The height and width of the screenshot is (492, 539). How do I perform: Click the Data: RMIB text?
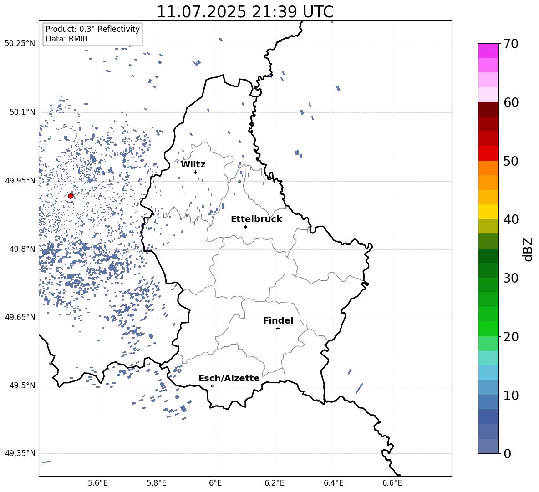66,39
